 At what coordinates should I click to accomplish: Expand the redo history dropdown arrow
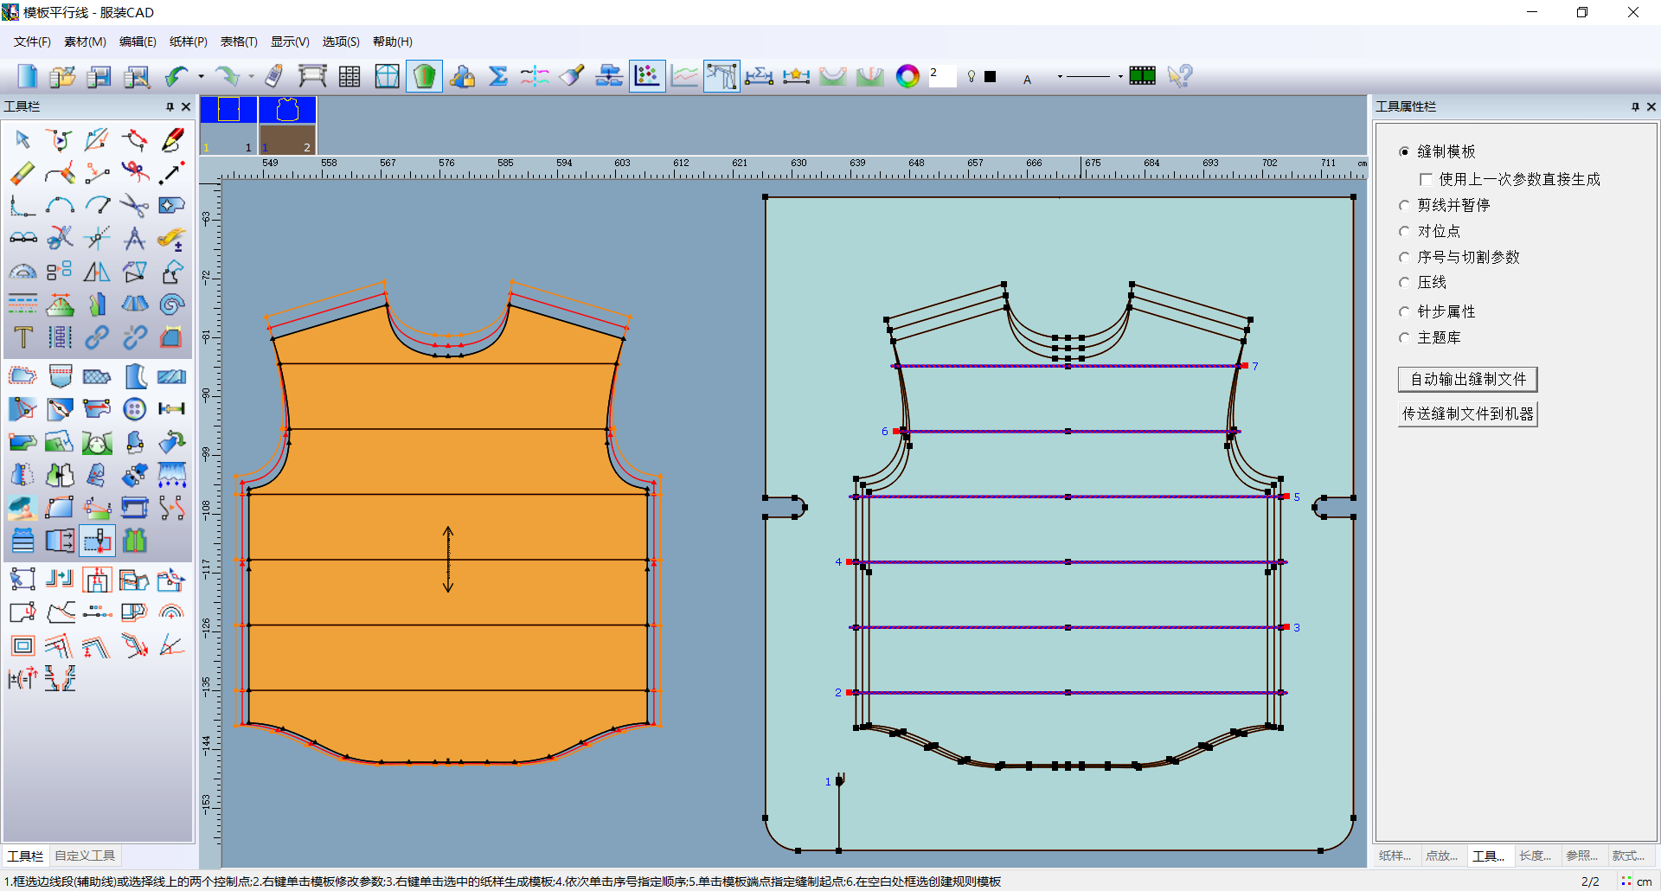pos(251,76)
